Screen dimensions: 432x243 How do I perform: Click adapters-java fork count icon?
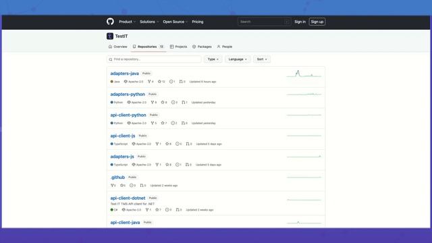pyautogui.click(x=149, y=82)
